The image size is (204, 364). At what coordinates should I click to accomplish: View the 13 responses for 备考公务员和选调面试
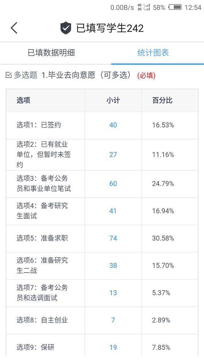tap(113, 293)
